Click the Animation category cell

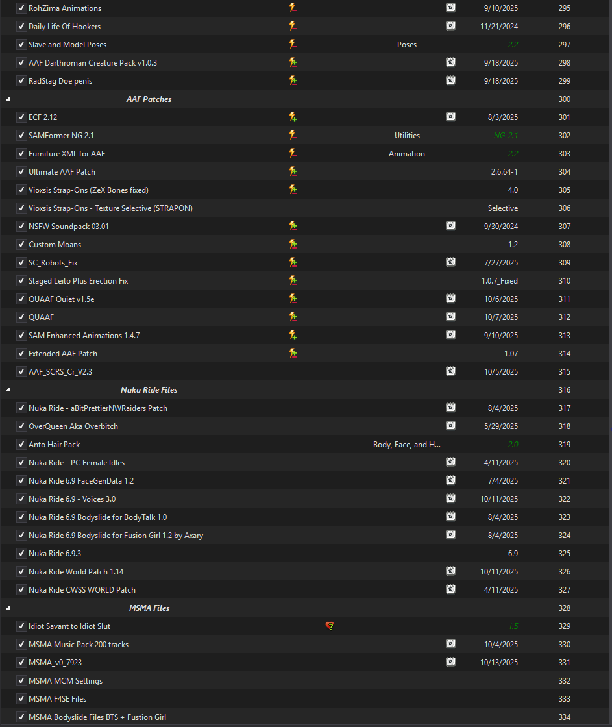click(407, 153)
